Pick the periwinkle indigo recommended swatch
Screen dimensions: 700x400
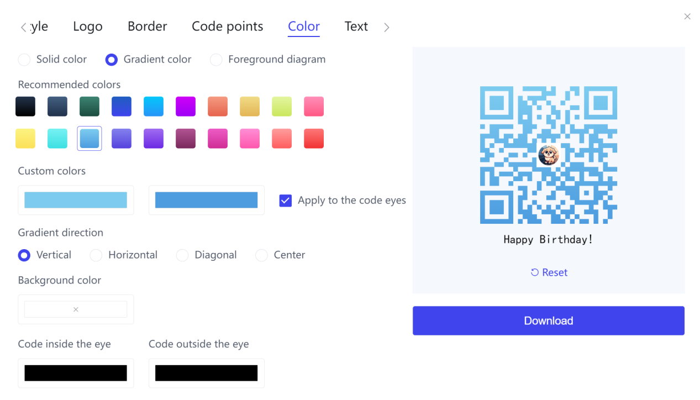(122, 138)
